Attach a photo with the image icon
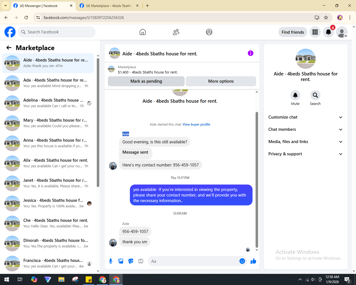This screenshot has height=285, width=356. pos(121,261)
